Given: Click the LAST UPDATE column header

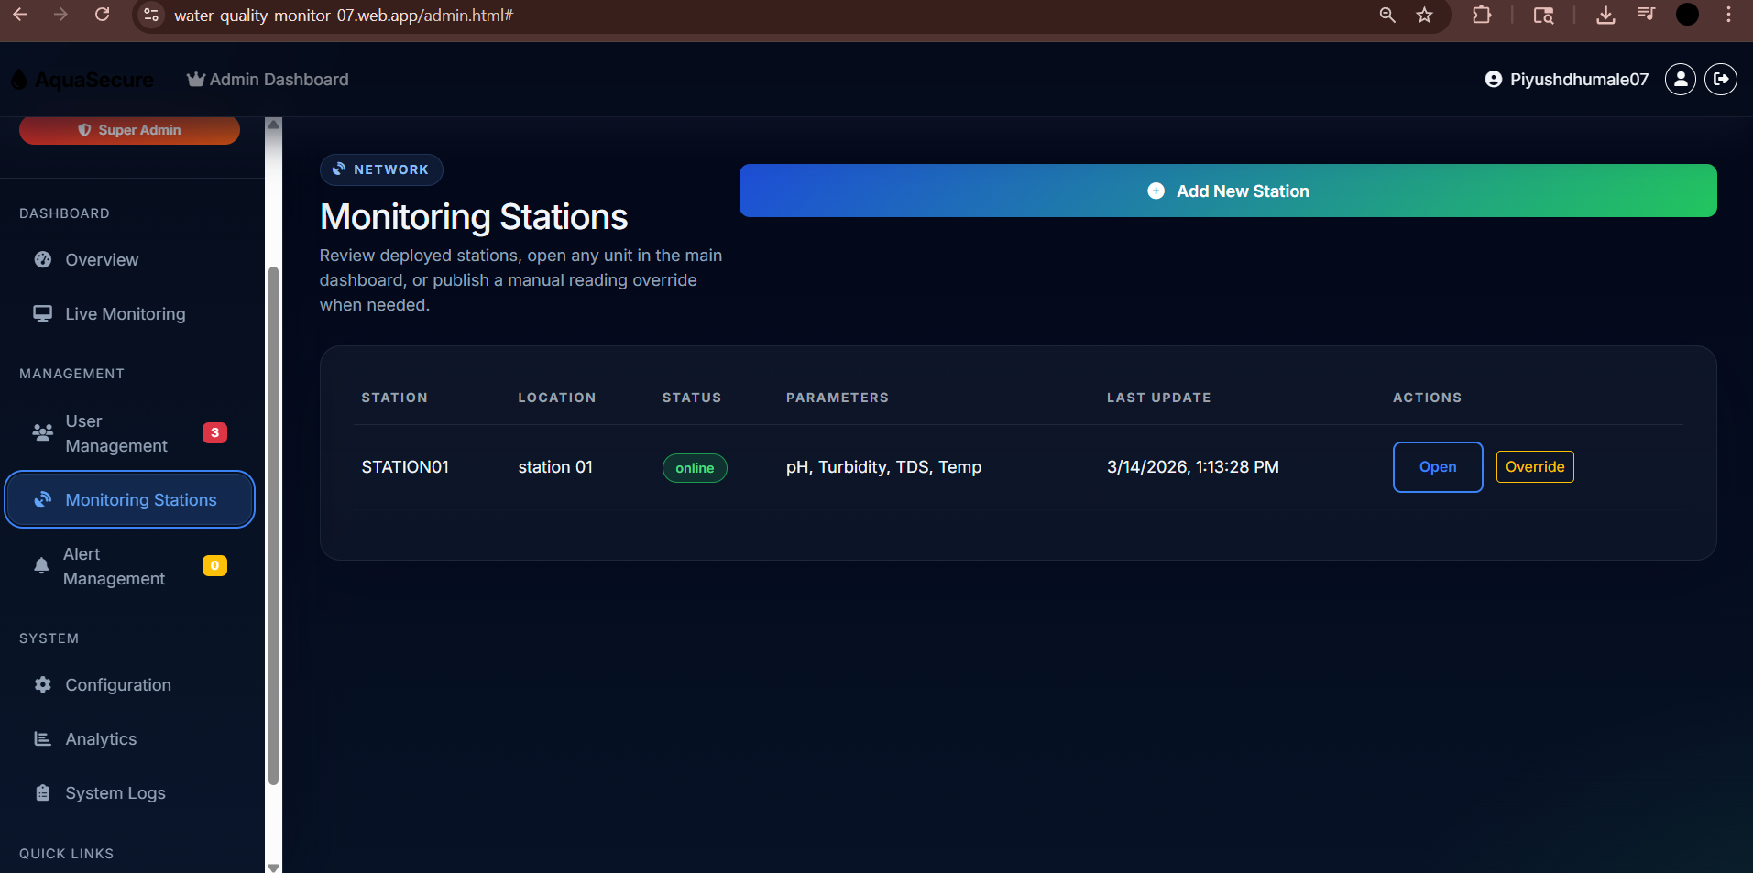Looking at the screenshot, I should coord(1159,398).
